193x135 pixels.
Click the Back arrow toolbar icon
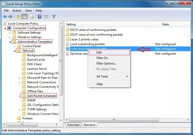click(5, 16)
